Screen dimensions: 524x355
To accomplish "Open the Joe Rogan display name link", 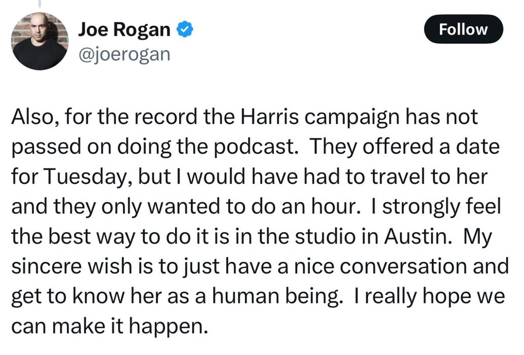I will pos(124,30).
